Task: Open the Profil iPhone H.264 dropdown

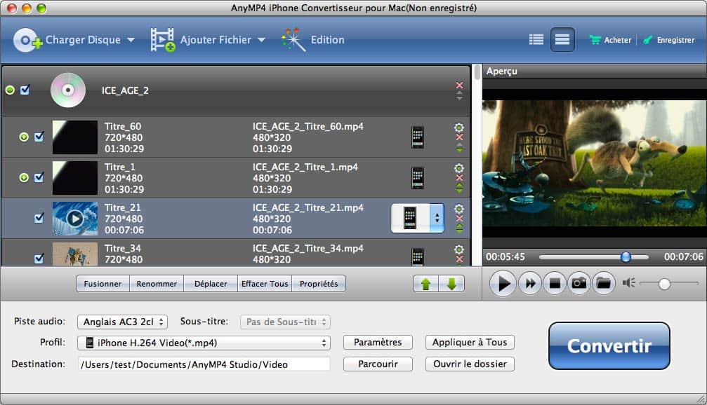Action: pyautogui.click(x=204, y=343)
